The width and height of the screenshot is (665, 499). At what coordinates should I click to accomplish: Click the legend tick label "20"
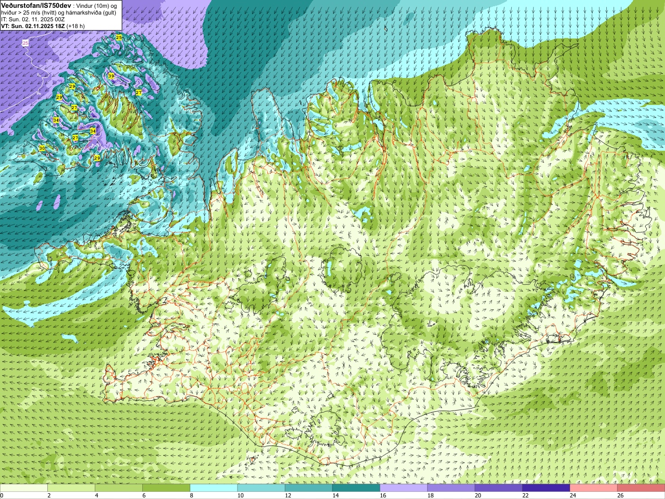pyautogui.click(x=477, y=495)
